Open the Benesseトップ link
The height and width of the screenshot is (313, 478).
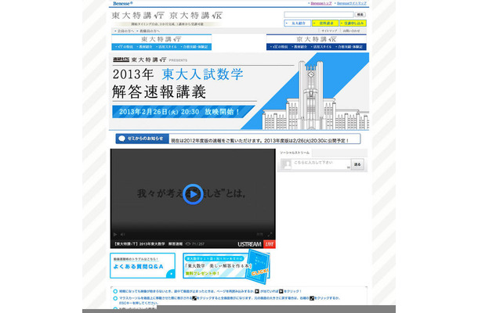pyautogui.click(x=320, y=3)
